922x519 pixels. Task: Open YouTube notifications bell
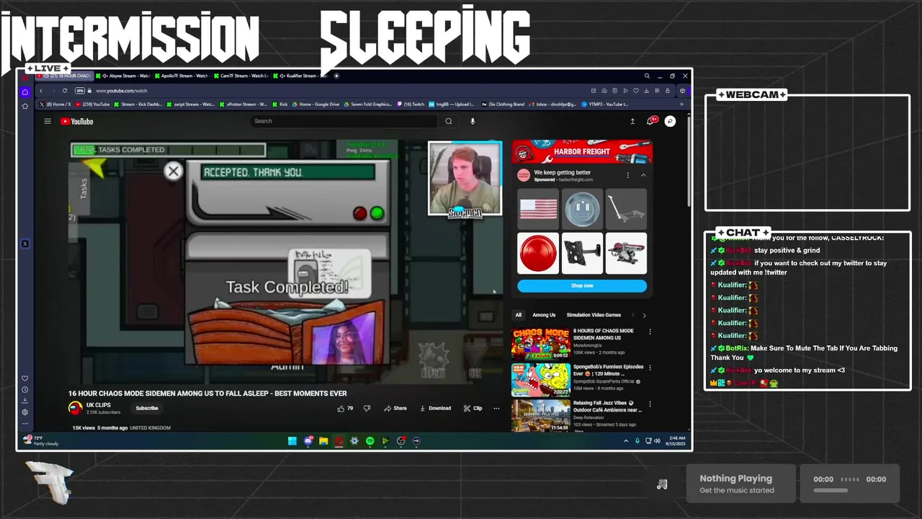651,121
